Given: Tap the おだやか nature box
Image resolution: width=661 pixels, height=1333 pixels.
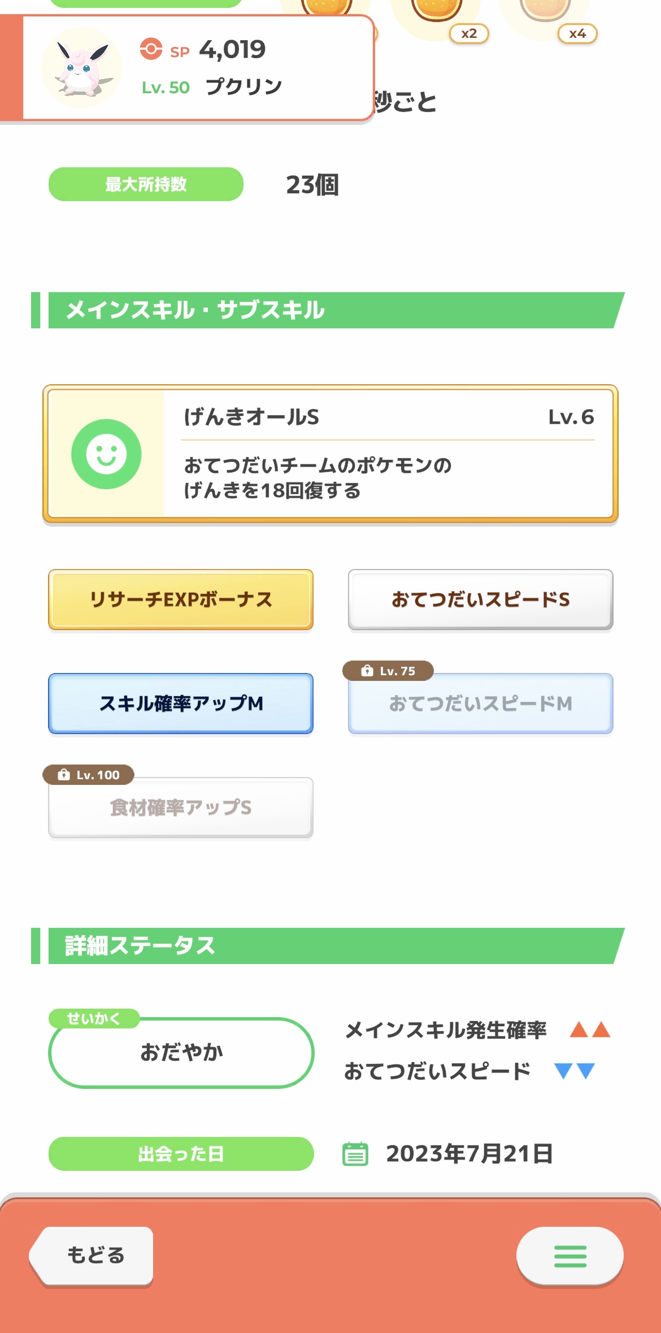Looking at the screenshot, I should pyautogui.click(x=181, y=1053).
